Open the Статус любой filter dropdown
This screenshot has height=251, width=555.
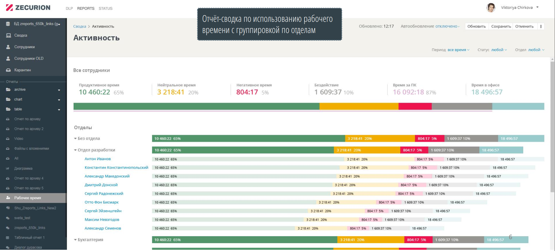(499, 50)
